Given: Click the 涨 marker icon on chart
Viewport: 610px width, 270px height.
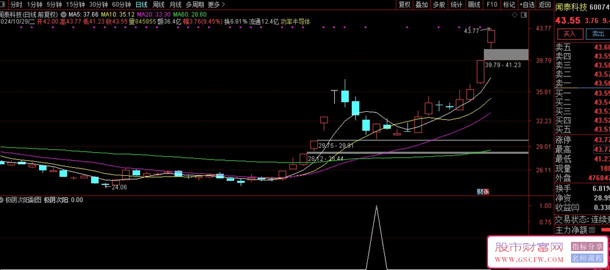Looking at the screenshot, I should click(486, 191).
